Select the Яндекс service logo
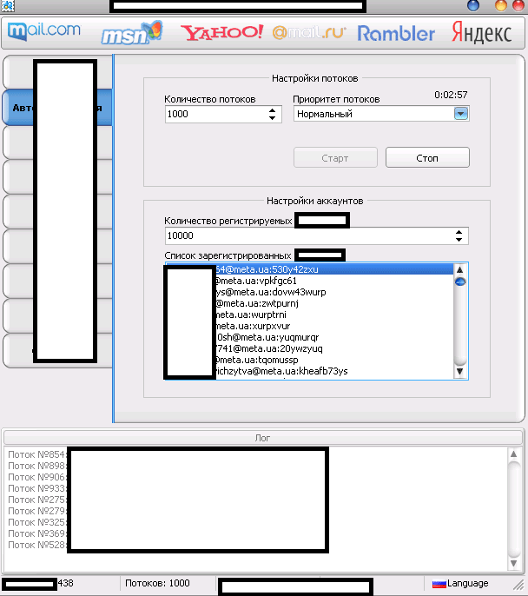Screen dimensions: 528x596 pos(482,33)
